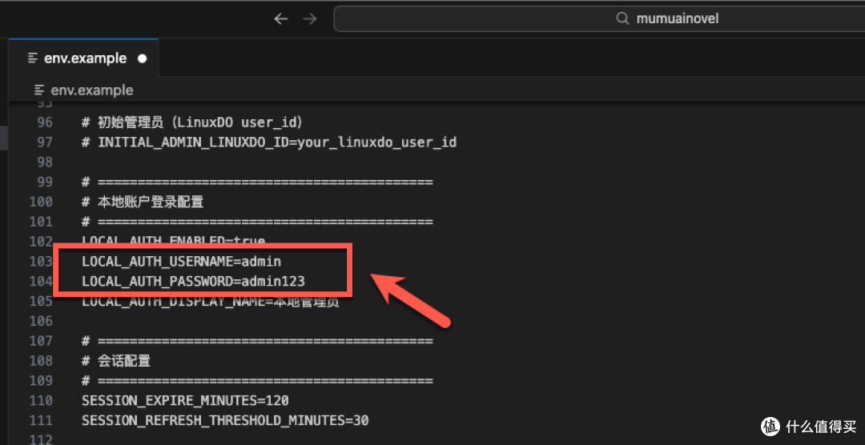Image resolution: width=865 pixels, height=445 pixels.
Task: Click the SESSION_REFRESH_THRESHOLD_MINUTES=30 line
Action: [225, 420]
